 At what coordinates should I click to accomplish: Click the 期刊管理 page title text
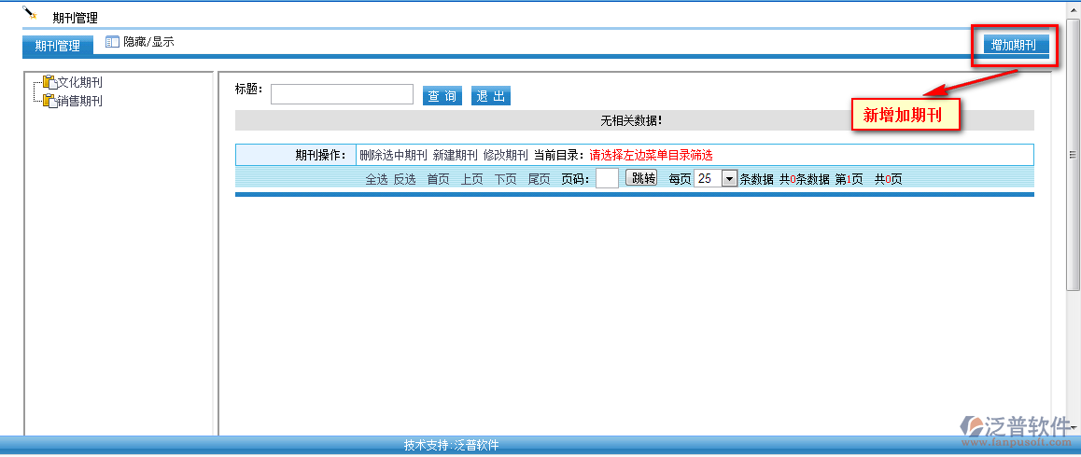pos(75,18)
